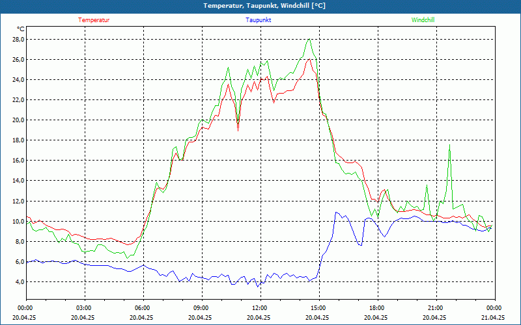Screen dimensions: 521x325
Task: Click the "10,0" y-axis value
Action: (19, 221)
